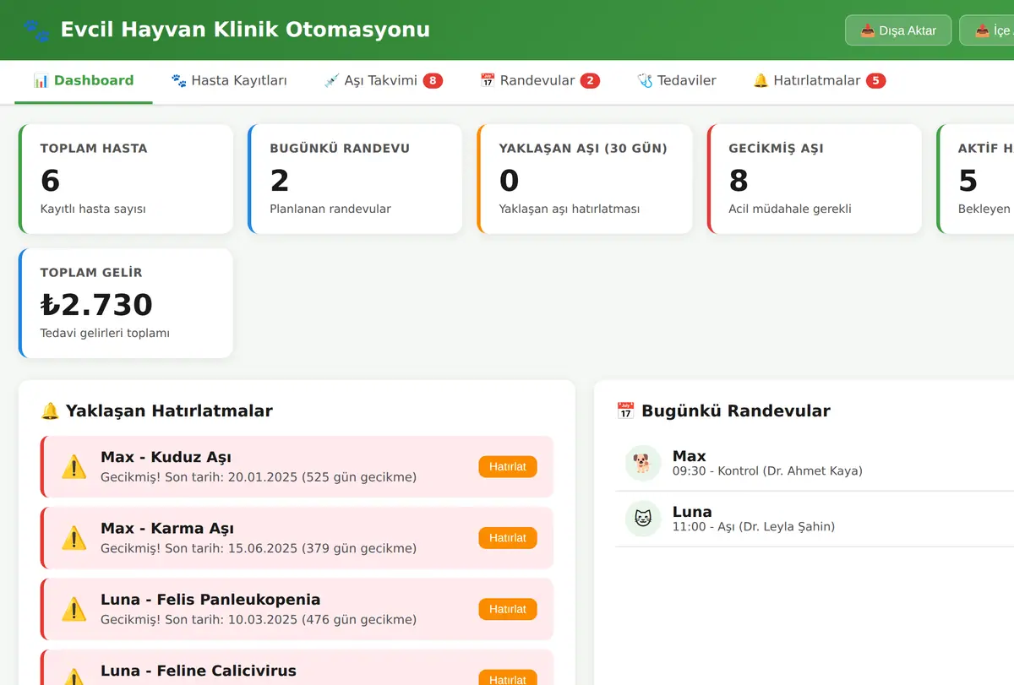
Task: Click the chart icon on Dashboard tab
Action: click(x=41, y=81)
